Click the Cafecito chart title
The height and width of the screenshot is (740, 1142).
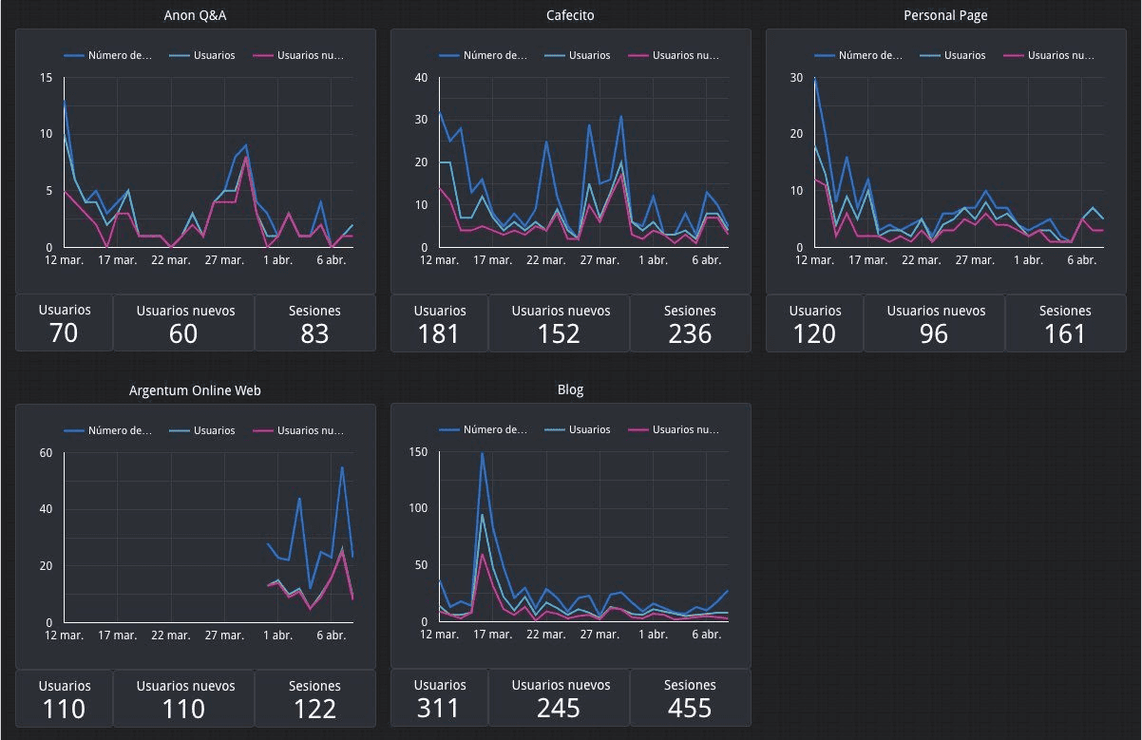click(x=570, y=15)
